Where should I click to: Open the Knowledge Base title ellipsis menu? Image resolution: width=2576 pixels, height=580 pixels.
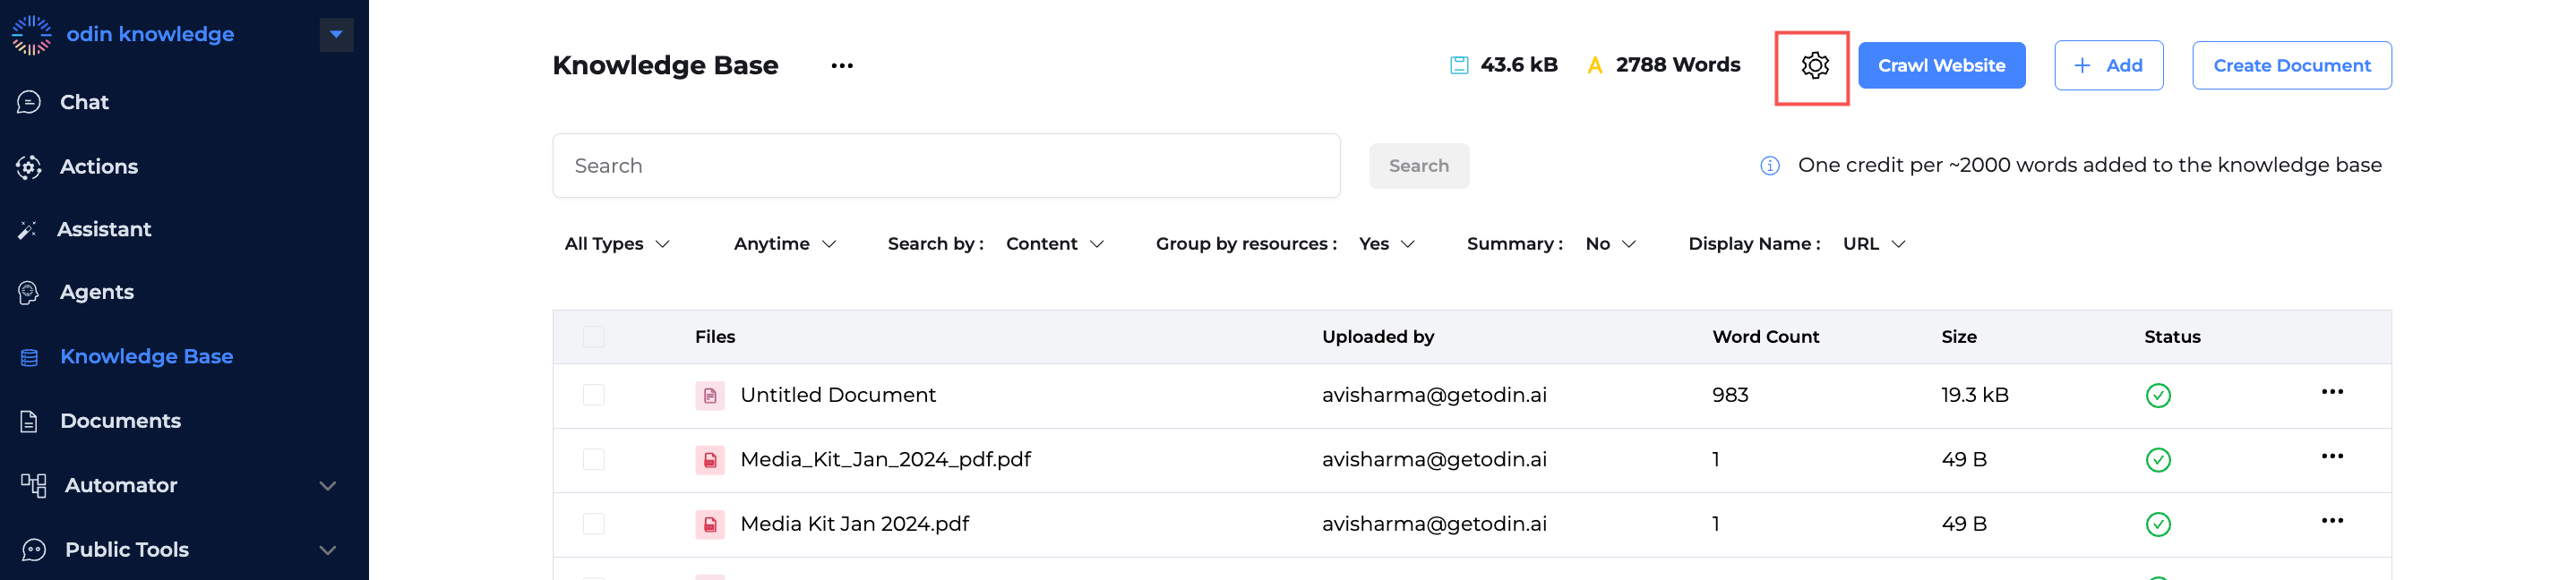coord(842,66)
